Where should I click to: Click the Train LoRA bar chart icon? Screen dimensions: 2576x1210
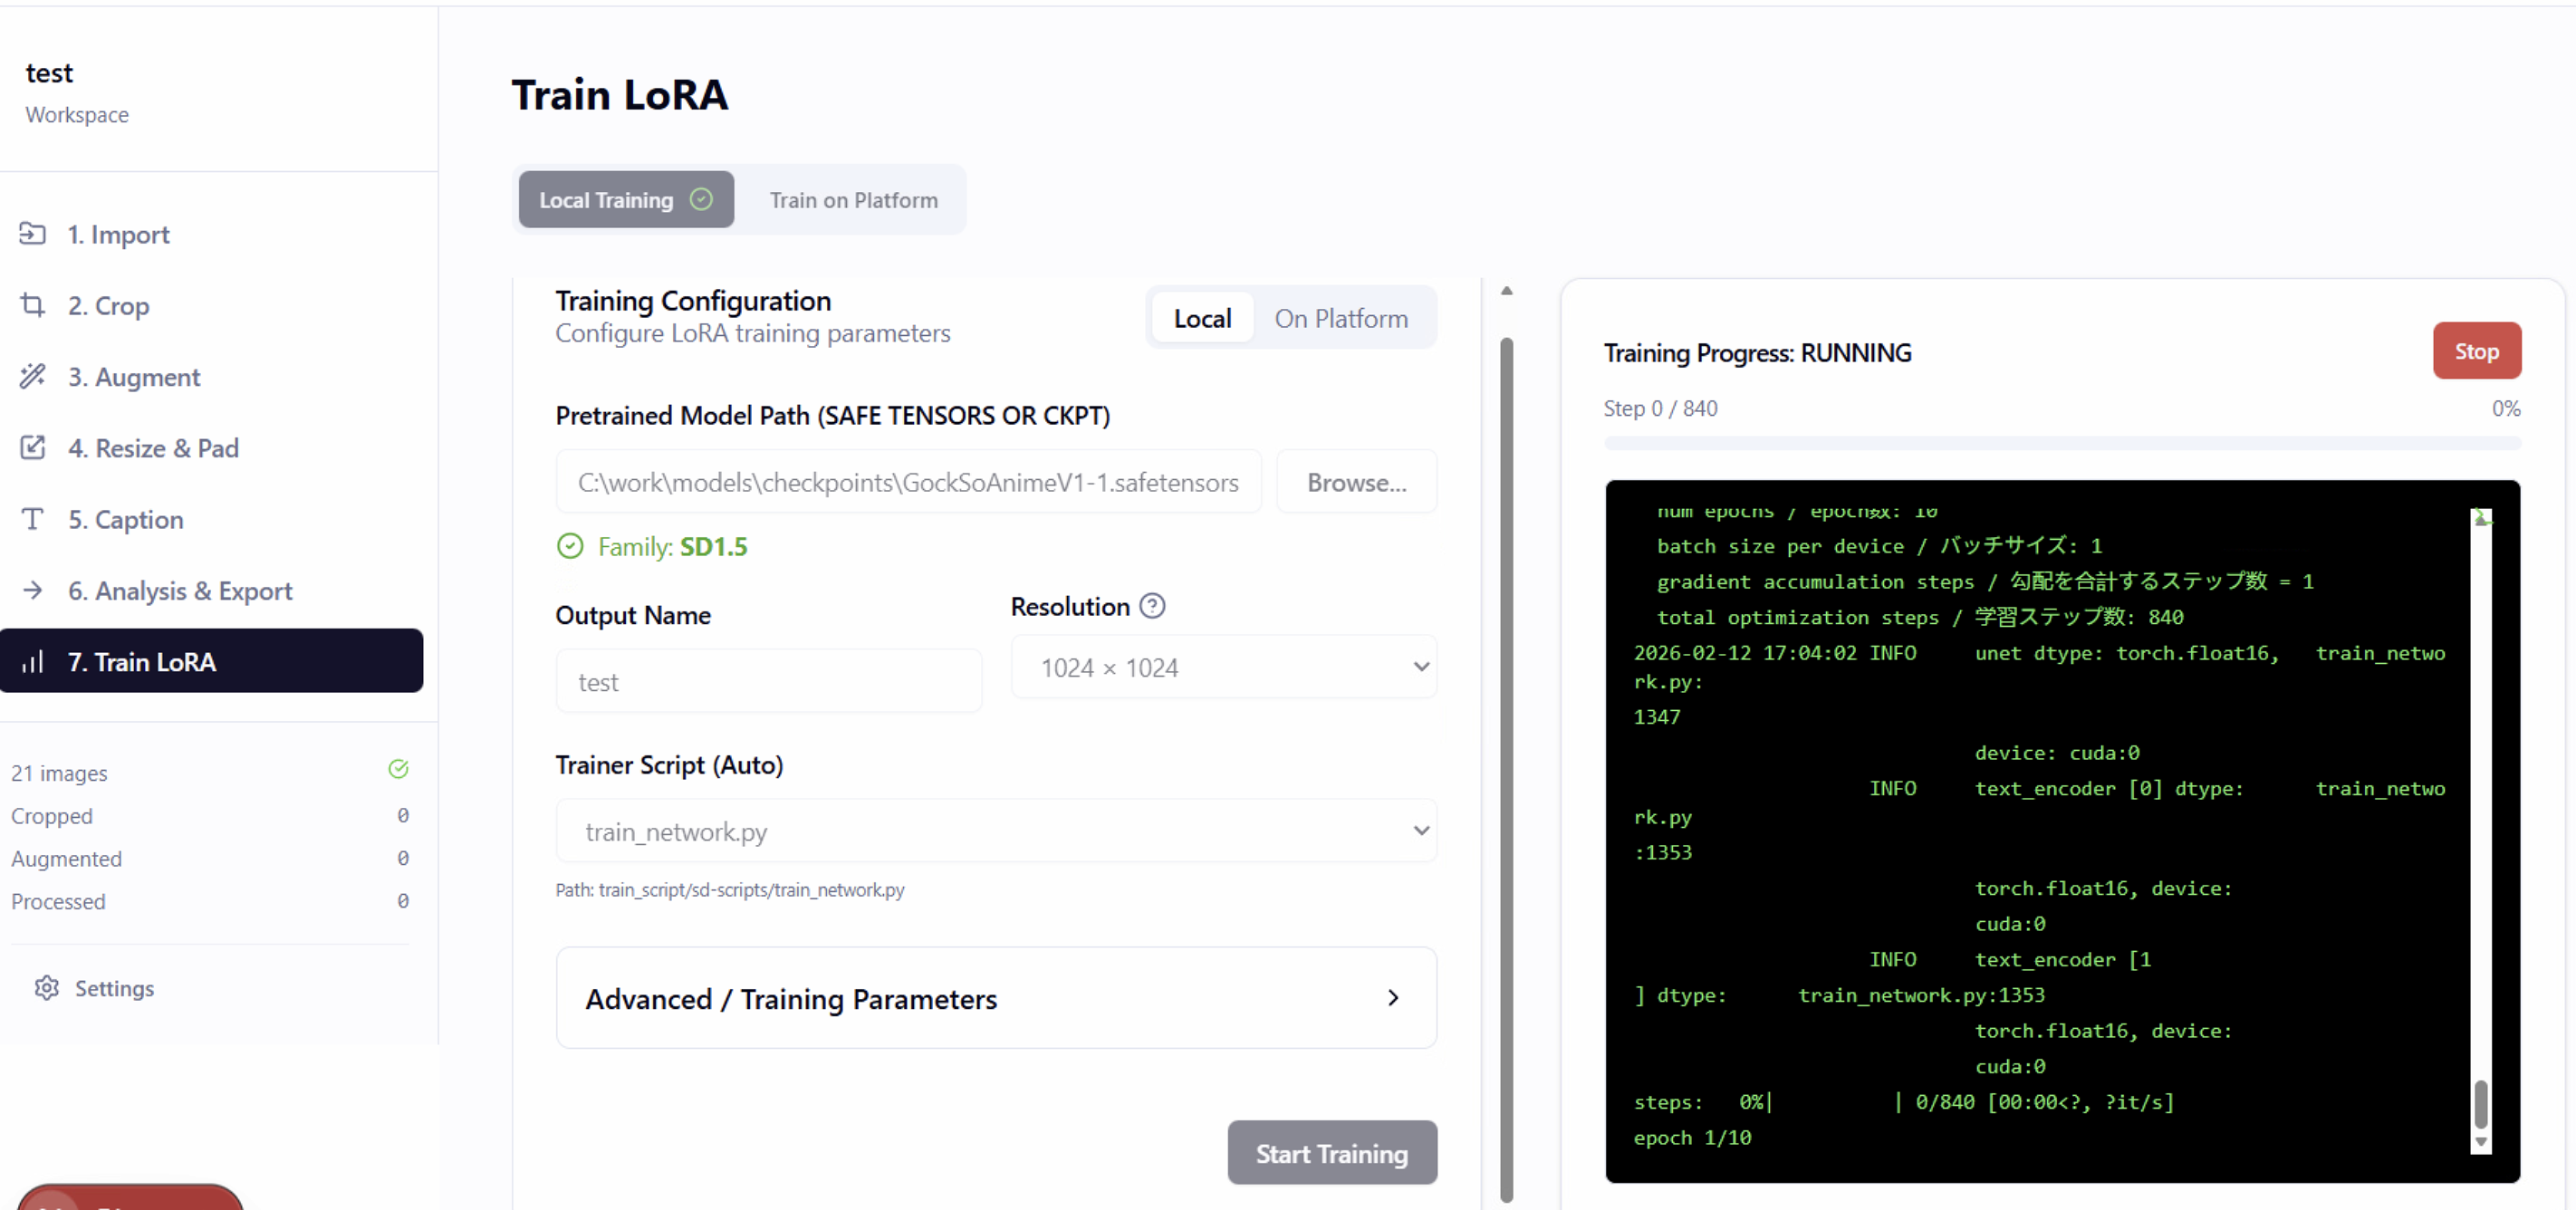32,661
